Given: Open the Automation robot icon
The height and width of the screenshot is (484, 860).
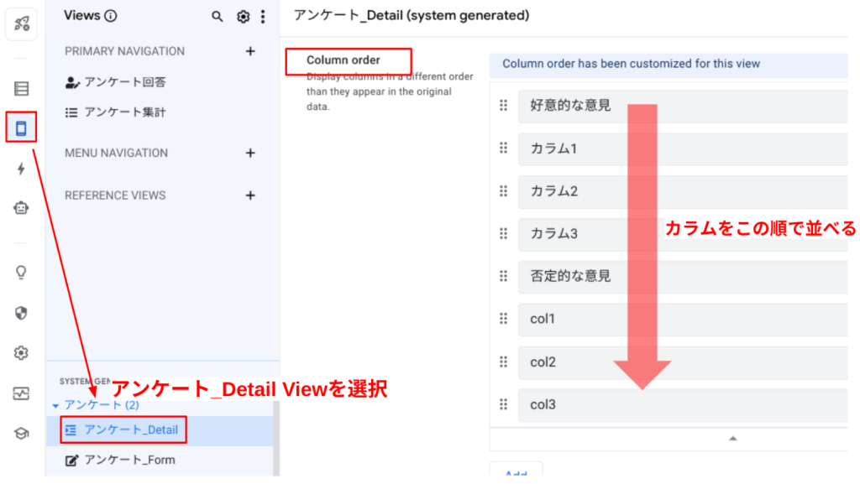Looking at the screenshot, I should pyautogui.click(x=21, y=209).
